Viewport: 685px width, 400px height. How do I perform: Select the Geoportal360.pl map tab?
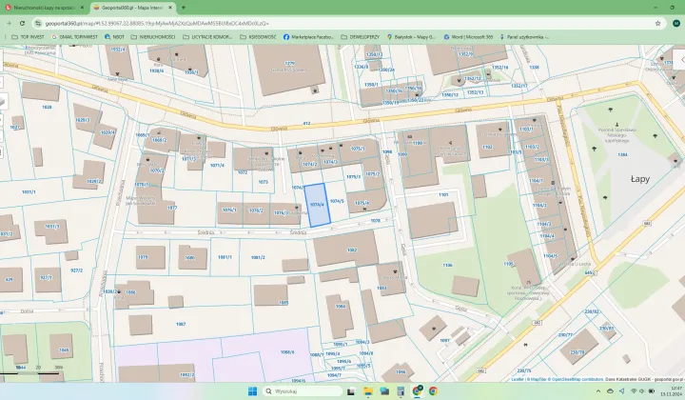coord(128,7)
